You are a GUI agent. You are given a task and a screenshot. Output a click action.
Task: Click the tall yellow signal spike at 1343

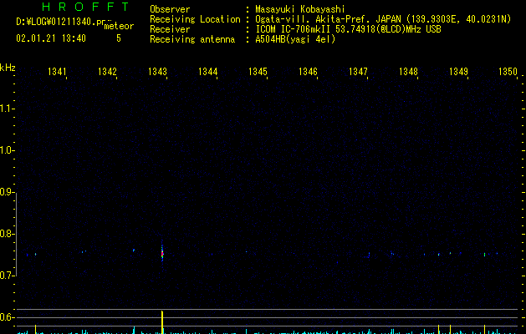coord(162,322)
